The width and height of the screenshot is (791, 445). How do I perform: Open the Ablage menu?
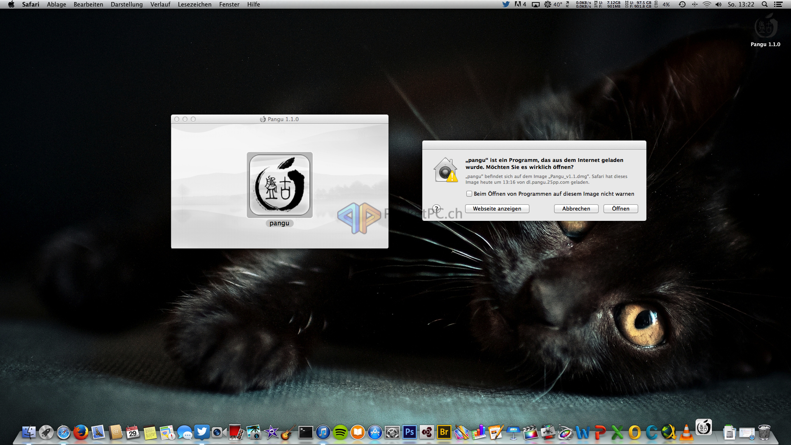56,4
